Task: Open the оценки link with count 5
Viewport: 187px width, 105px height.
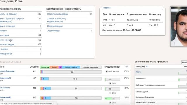Action: tap(4, 49)
